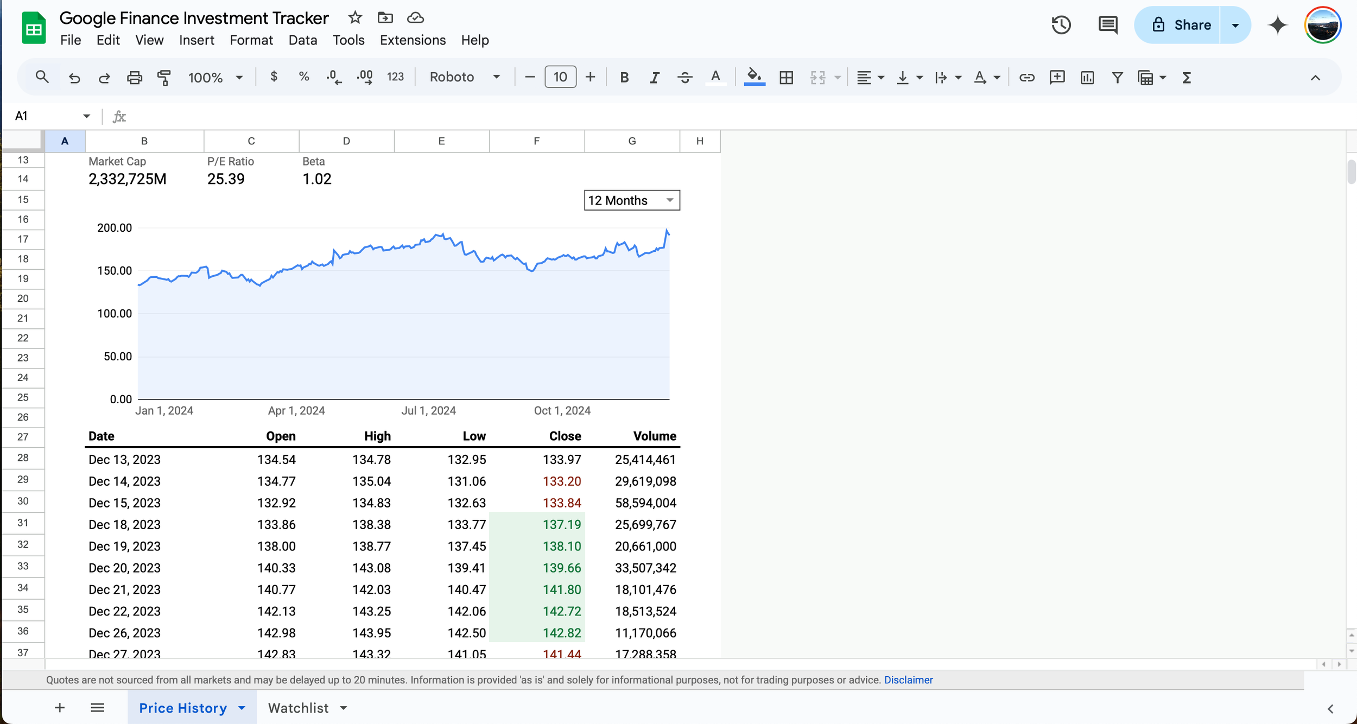Click the paint format roller icon

tap(164, 78)
